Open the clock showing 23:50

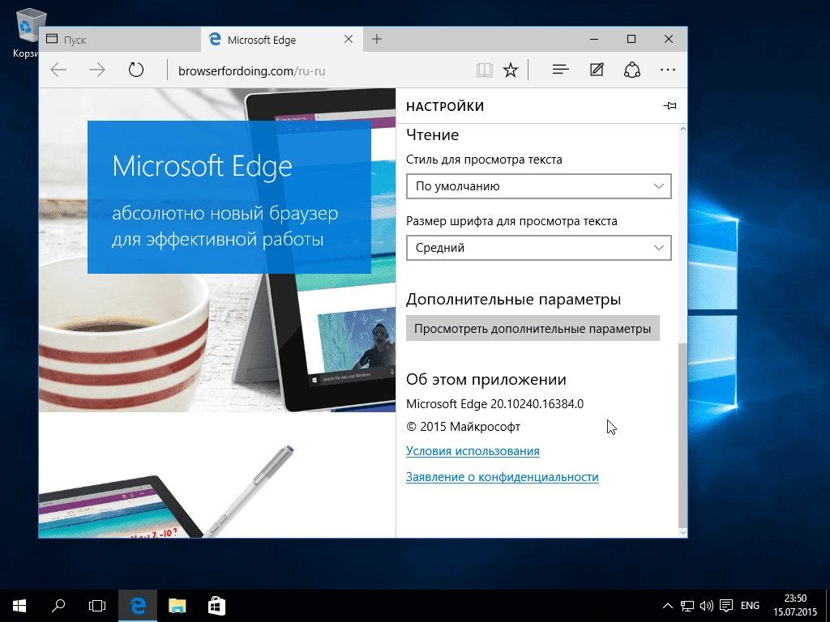[795, 605]
